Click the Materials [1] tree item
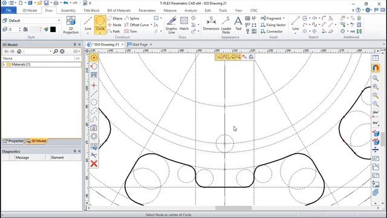The image size is (387, 218). pos(21,65)
